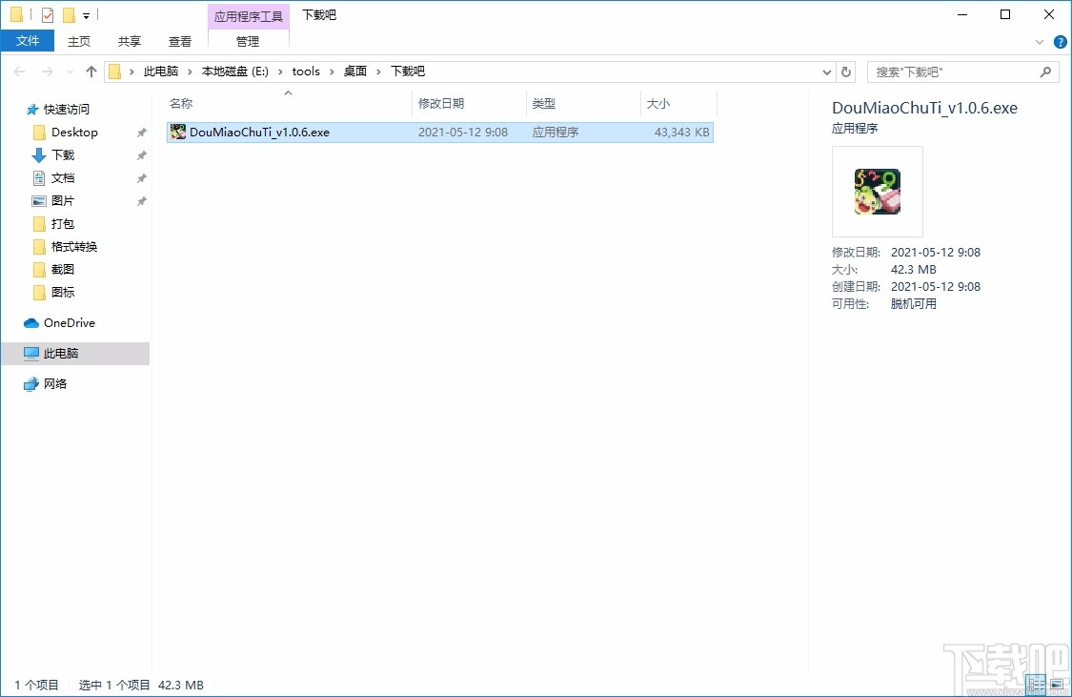
Task: Unpin 下载 from Quick Access
Action: point(140,154)
